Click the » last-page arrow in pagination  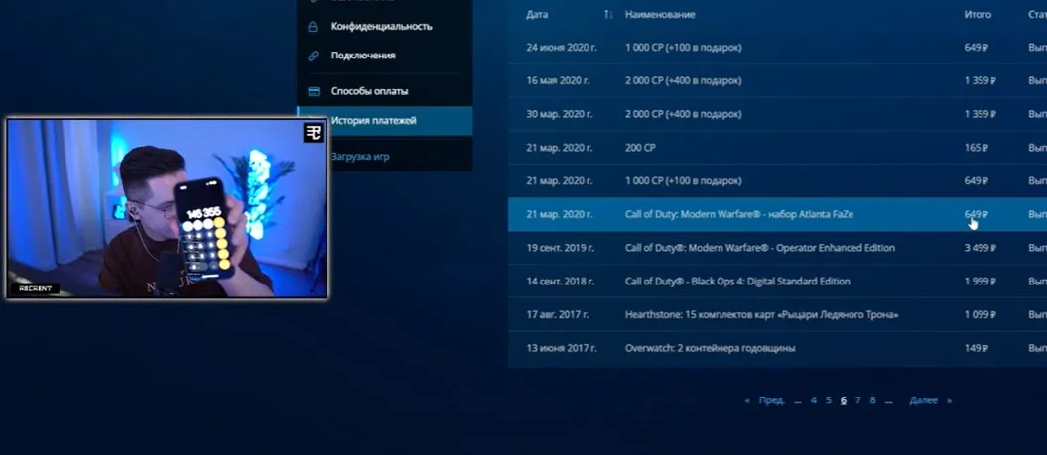(x=949, y=400)
